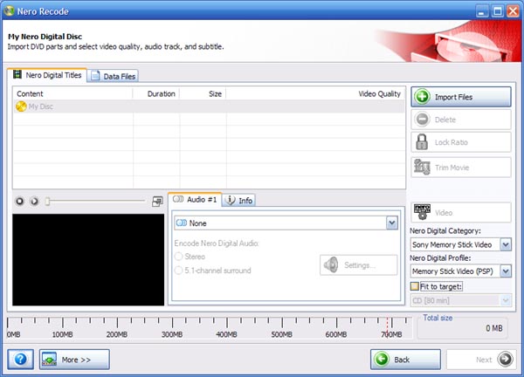Click the preview position slider handle

47,201
